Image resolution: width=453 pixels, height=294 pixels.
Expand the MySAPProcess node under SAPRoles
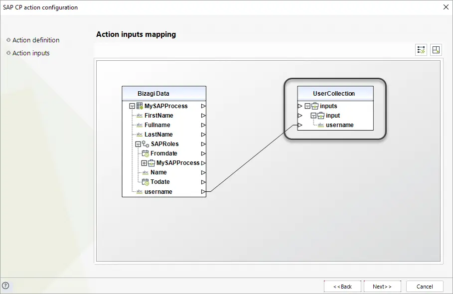(144, 163)
